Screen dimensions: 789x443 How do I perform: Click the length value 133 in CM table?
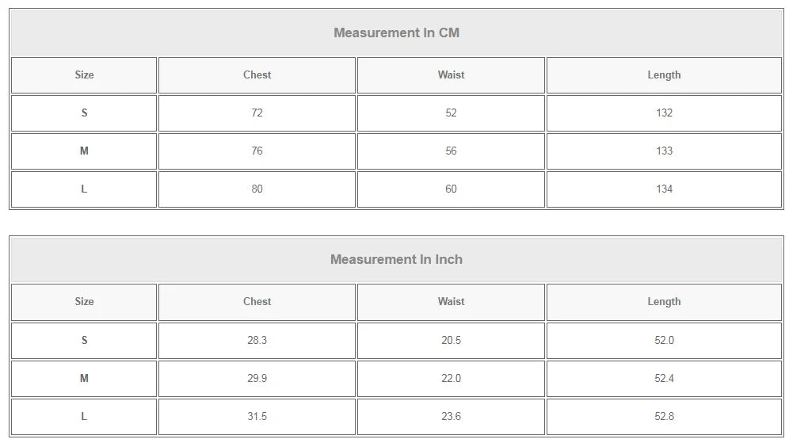[664, 151]
